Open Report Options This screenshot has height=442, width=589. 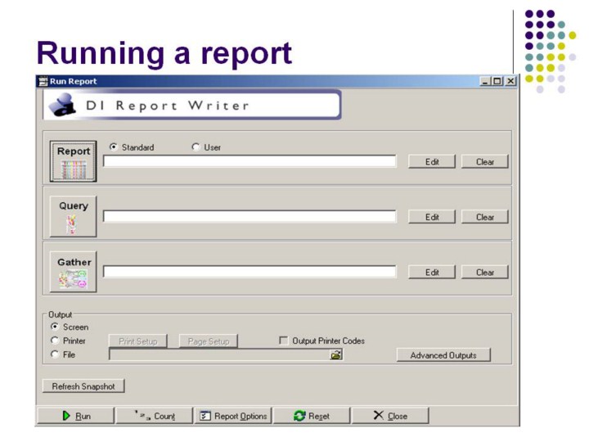coord(233,416)
